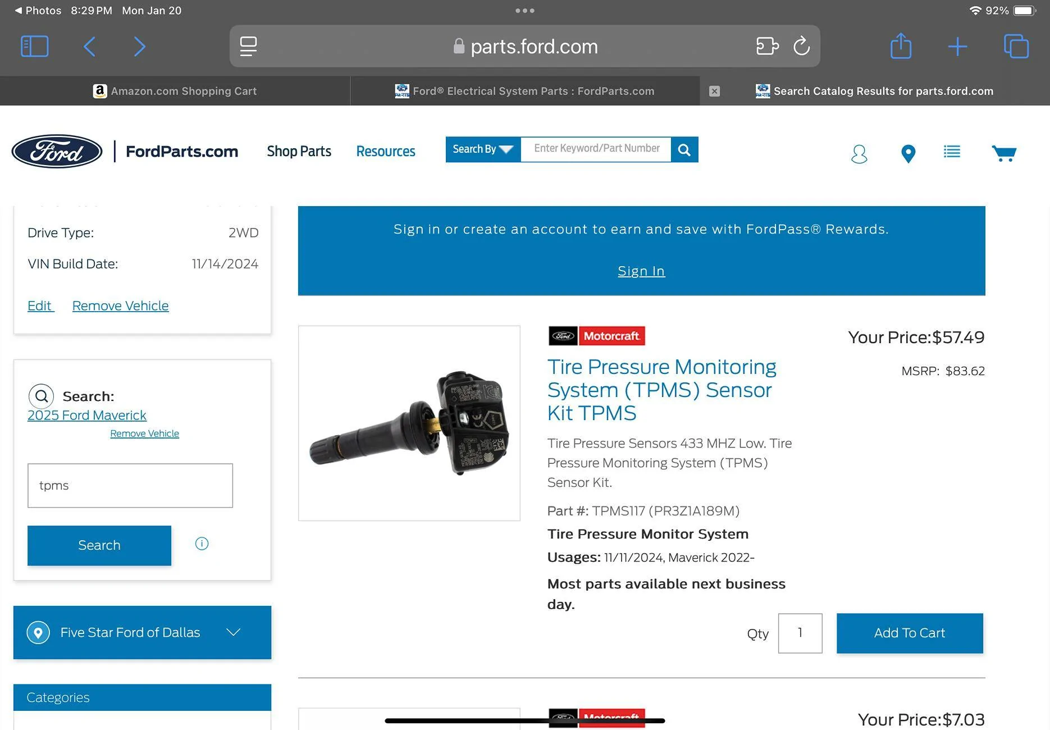Go back with Safari back arrow
The width and height of the screenshot is (1050, 730).
(89, 46)
